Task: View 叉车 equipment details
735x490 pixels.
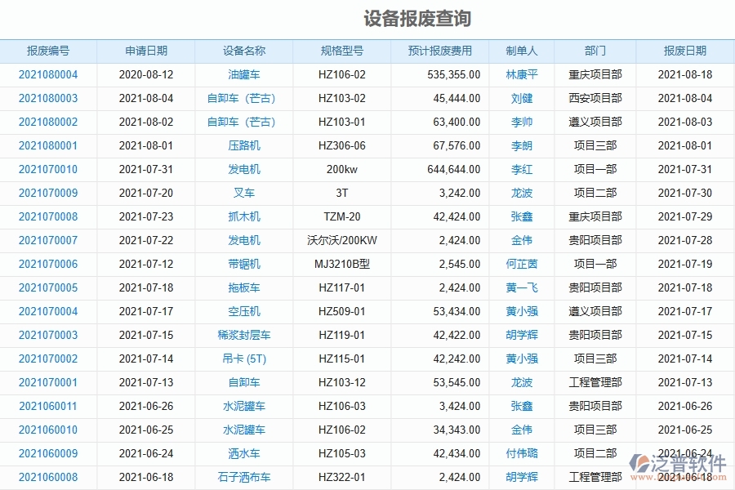Action: pyautogui.click(x=243, y=193)
